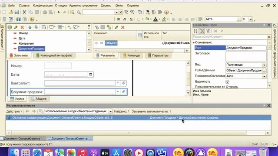Toggle properties by category icon
The height and width of the screenshot is (156, 278).
[202, 31]
